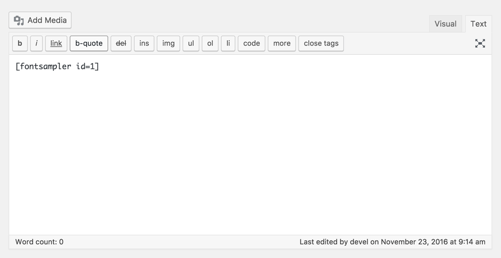Insert ordered list with ol button
Image resolution: width=501 pixels, height=258 pixels.
point(210,43)
